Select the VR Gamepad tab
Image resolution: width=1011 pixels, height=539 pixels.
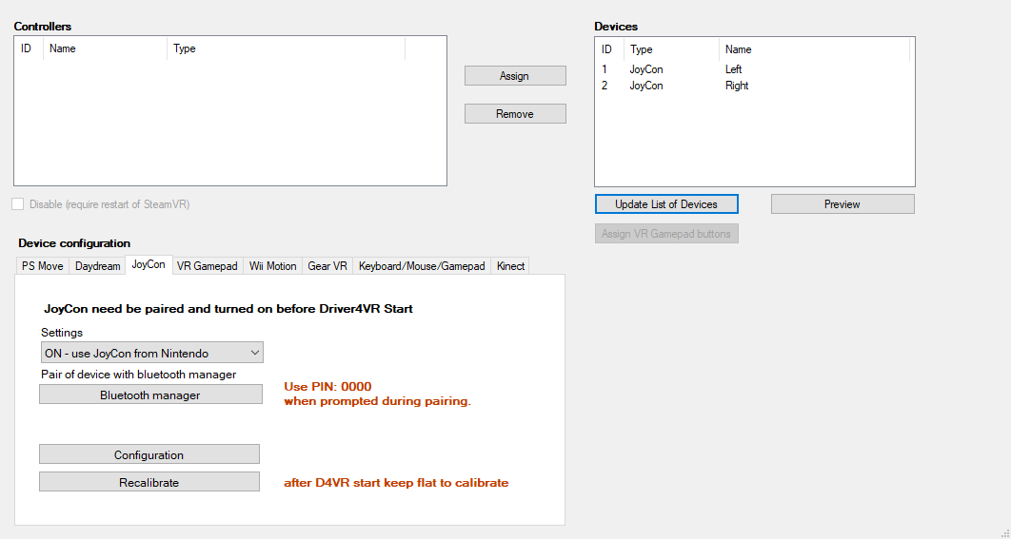207,266
